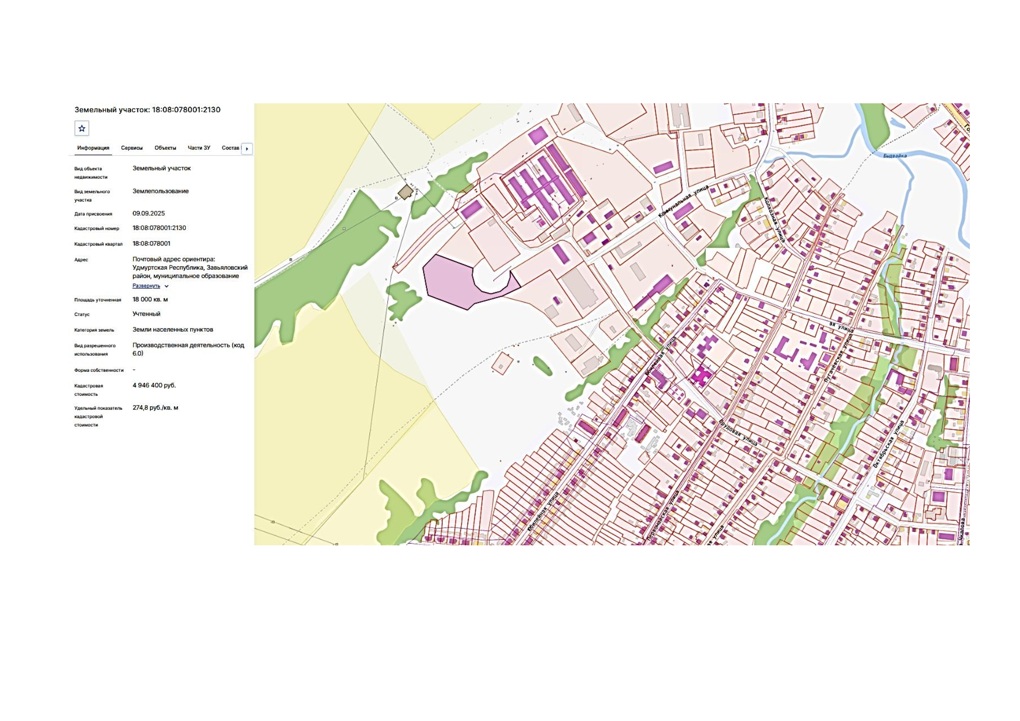
Task: Click the Развернуть link under address
Action: click(146, 286)
